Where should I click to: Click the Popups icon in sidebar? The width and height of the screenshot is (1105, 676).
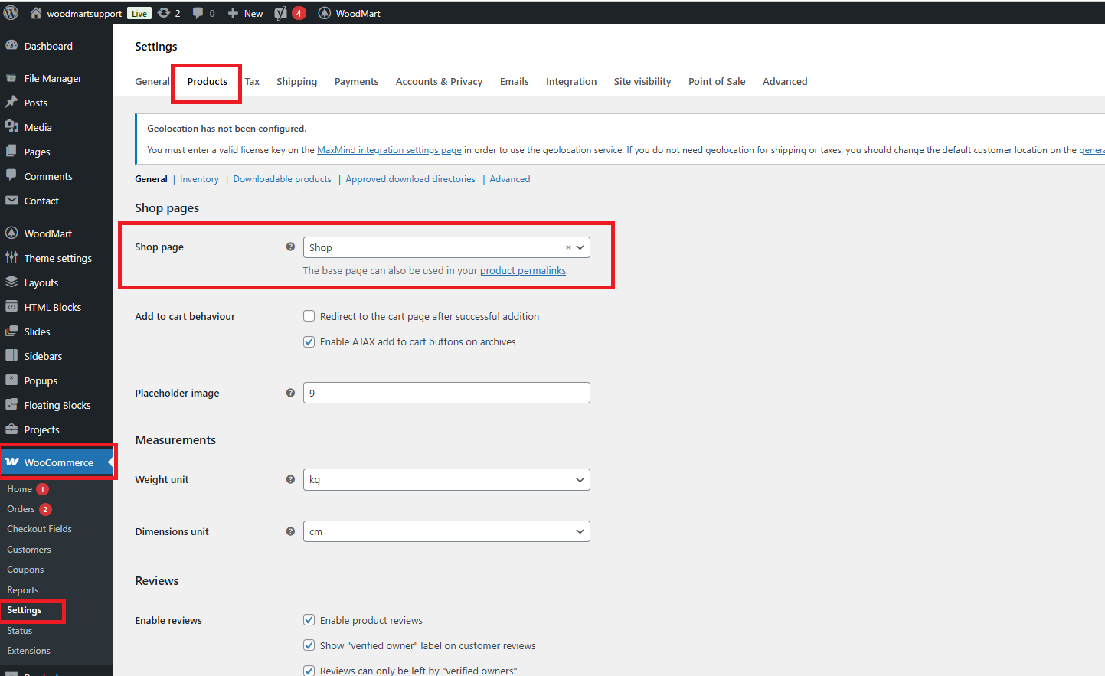coord(11,380)
